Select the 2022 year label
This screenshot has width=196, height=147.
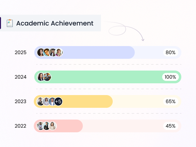click(x=21, y=126)
